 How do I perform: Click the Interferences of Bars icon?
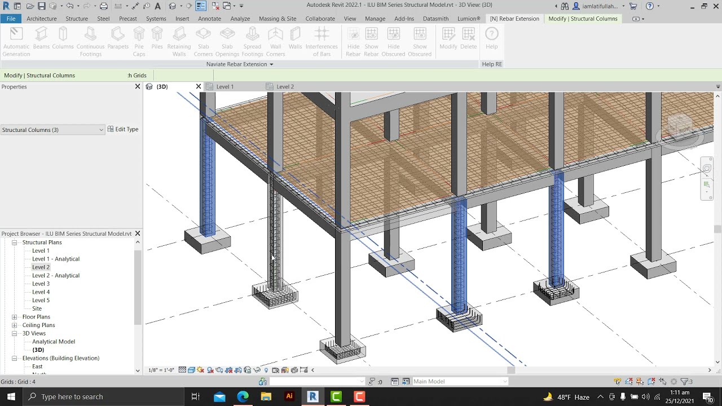322,42
